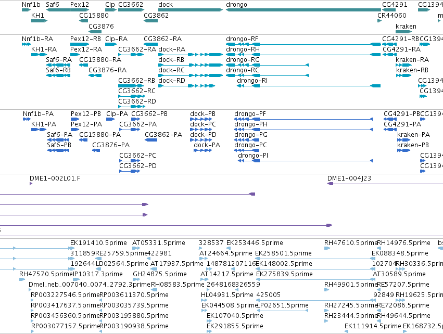
Task: Click the EK258501.5prime EST feature
Action: (x=315, y=259)
